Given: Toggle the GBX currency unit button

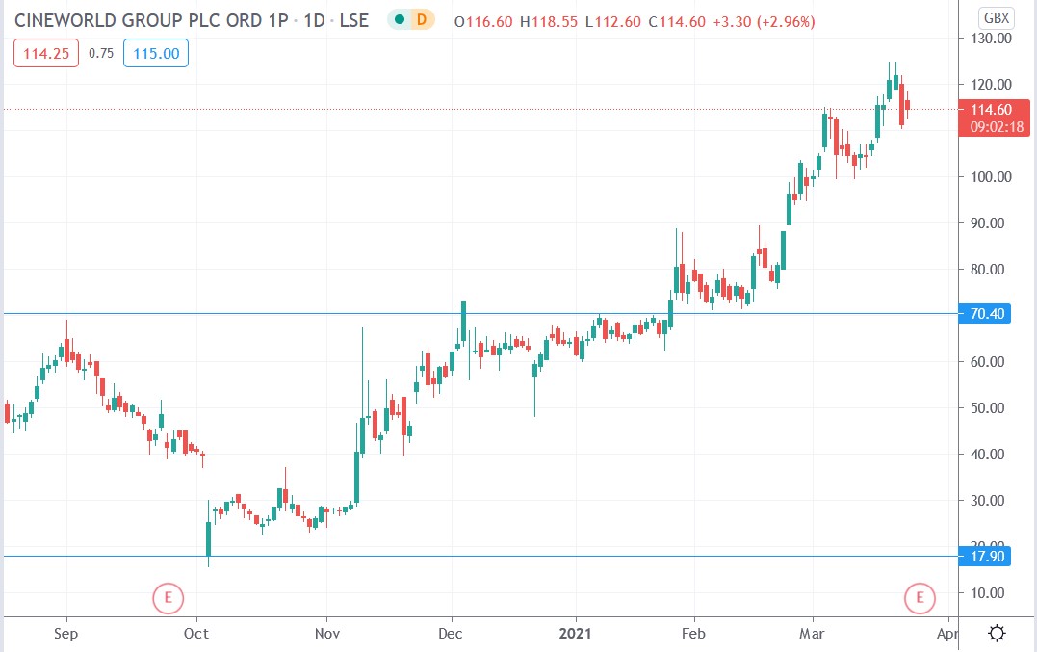Looking at the screenshot, I should pos(998,16).
